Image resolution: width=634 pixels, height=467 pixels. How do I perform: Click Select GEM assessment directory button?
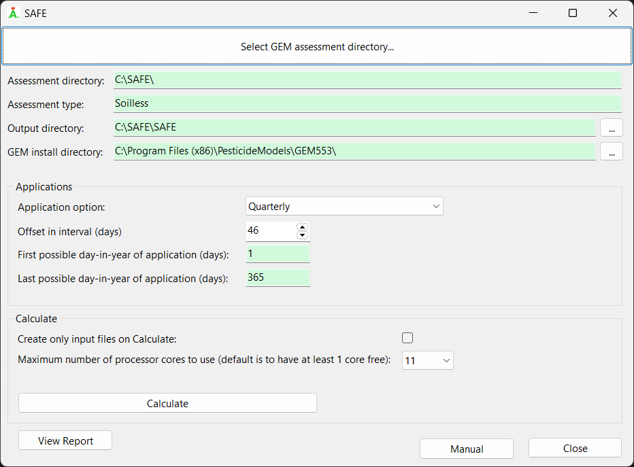(x=317, y=47)
